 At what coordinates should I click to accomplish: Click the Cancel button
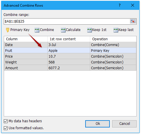pos(124,124)
